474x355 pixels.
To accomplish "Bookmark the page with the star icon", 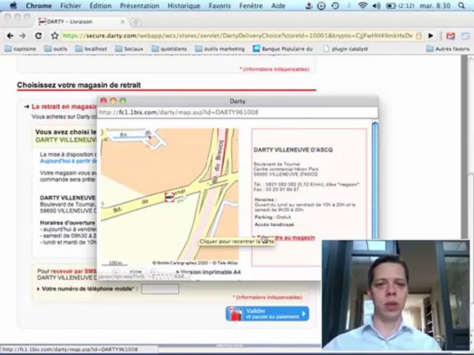I will pyautogui.click(x=55, y=35).
